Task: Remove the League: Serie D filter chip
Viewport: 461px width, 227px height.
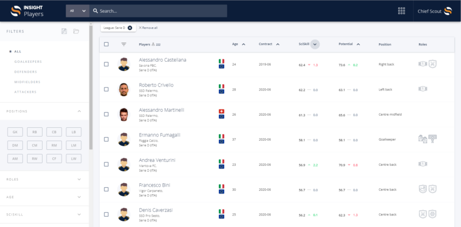Action: point(130,28)
